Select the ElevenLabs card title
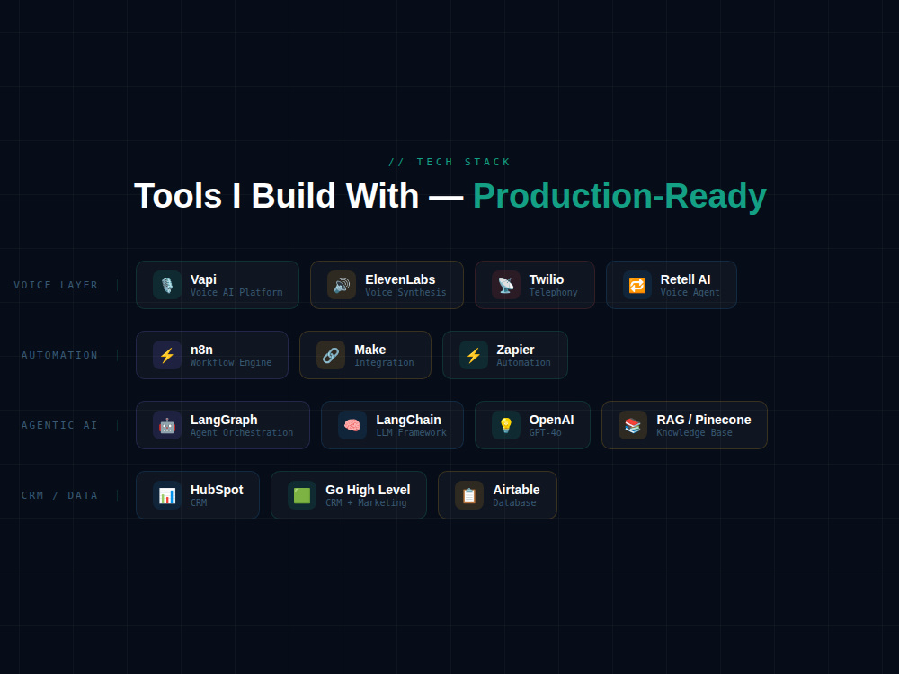This screenshot has width=899, height=674. (400, 279)
